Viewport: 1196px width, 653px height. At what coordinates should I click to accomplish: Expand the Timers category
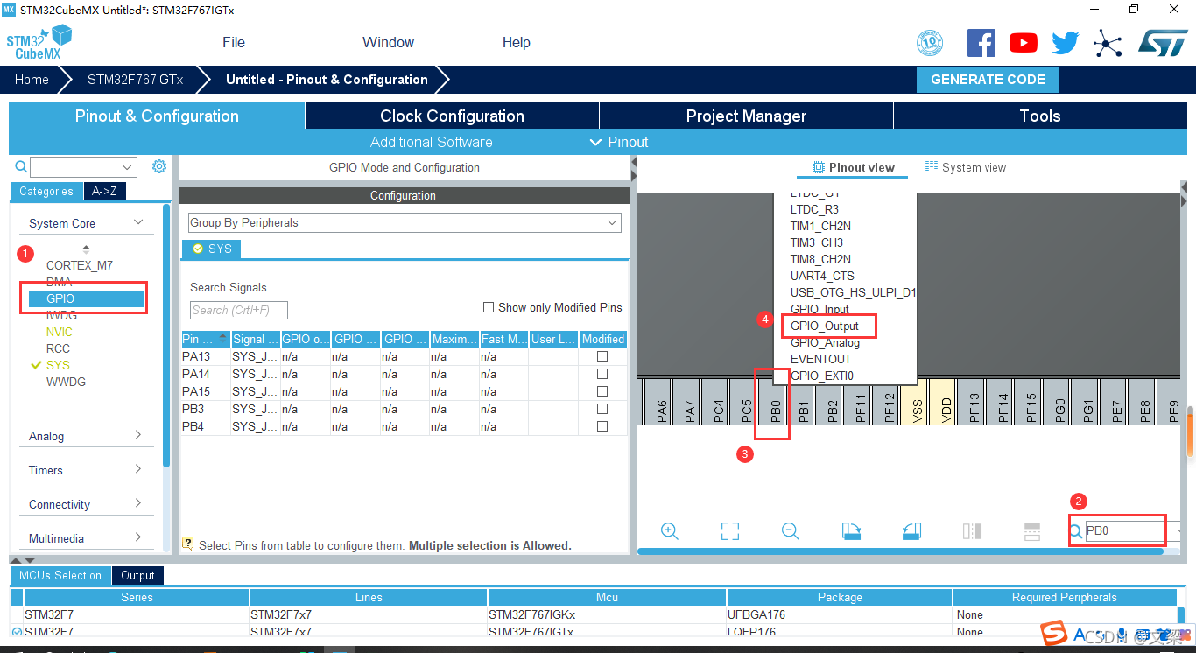tap(138, 469)
